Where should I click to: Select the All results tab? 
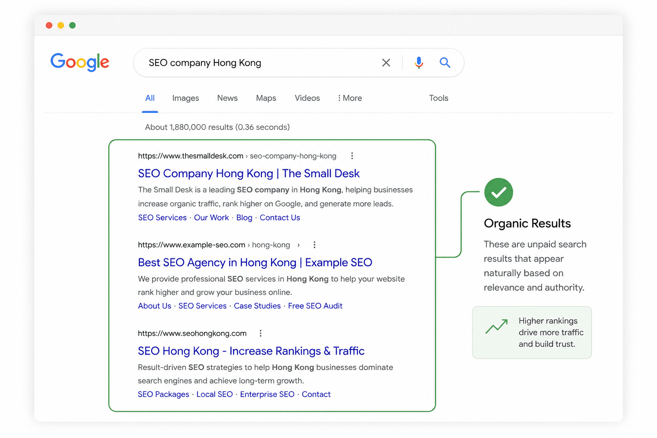coord(150,98)
